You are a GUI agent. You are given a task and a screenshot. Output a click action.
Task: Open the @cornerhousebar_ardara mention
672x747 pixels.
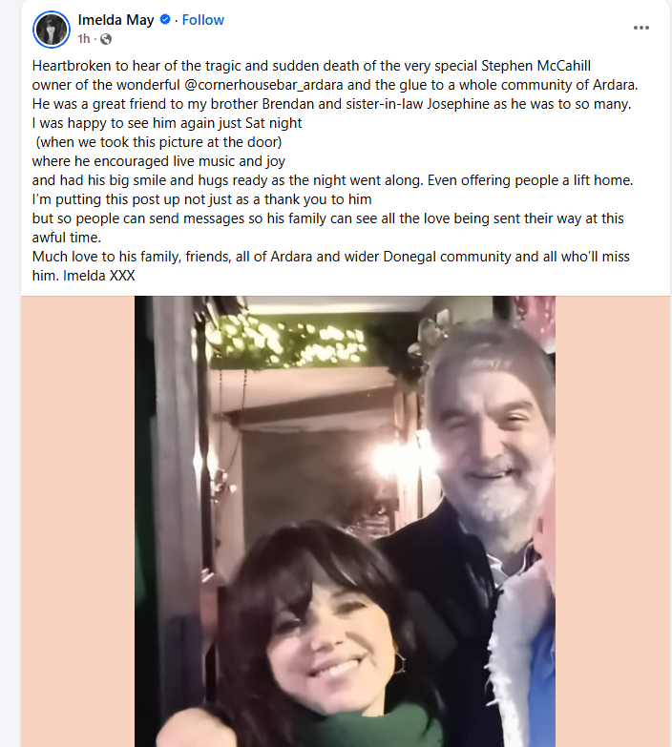(x=263, y=85)
